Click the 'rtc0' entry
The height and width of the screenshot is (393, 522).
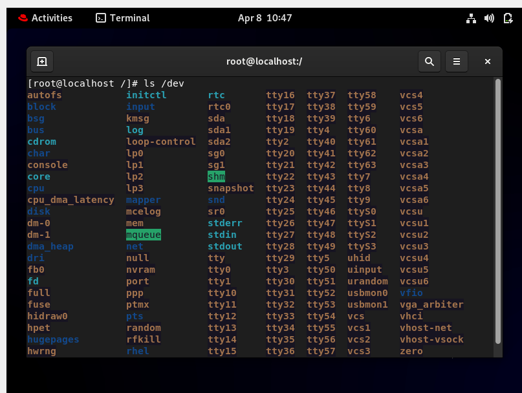pyautogui.click(x=219, y=107)
